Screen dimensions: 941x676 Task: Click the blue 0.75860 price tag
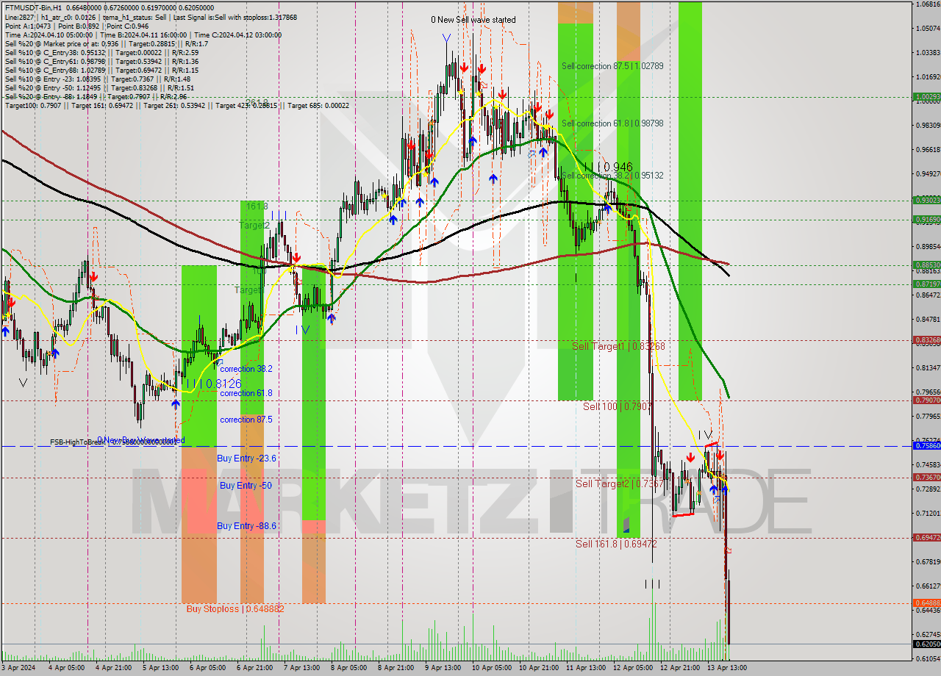[926, 446]
